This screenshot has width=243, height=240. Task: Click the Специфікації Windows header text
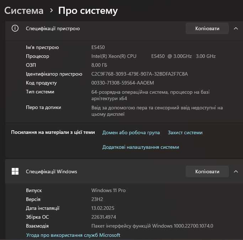(x=52, y=171)
